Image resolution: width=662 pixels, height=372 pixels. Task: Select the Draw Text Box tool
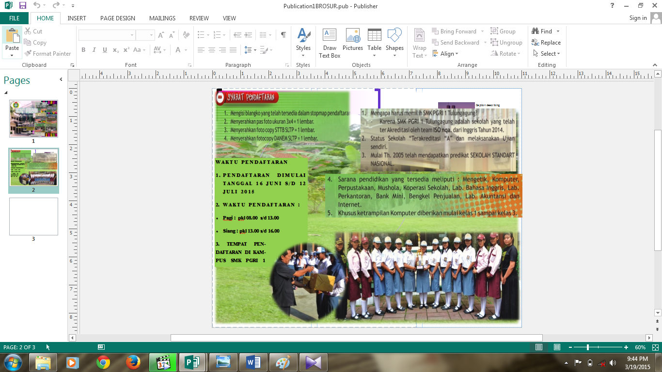[330, 43]
